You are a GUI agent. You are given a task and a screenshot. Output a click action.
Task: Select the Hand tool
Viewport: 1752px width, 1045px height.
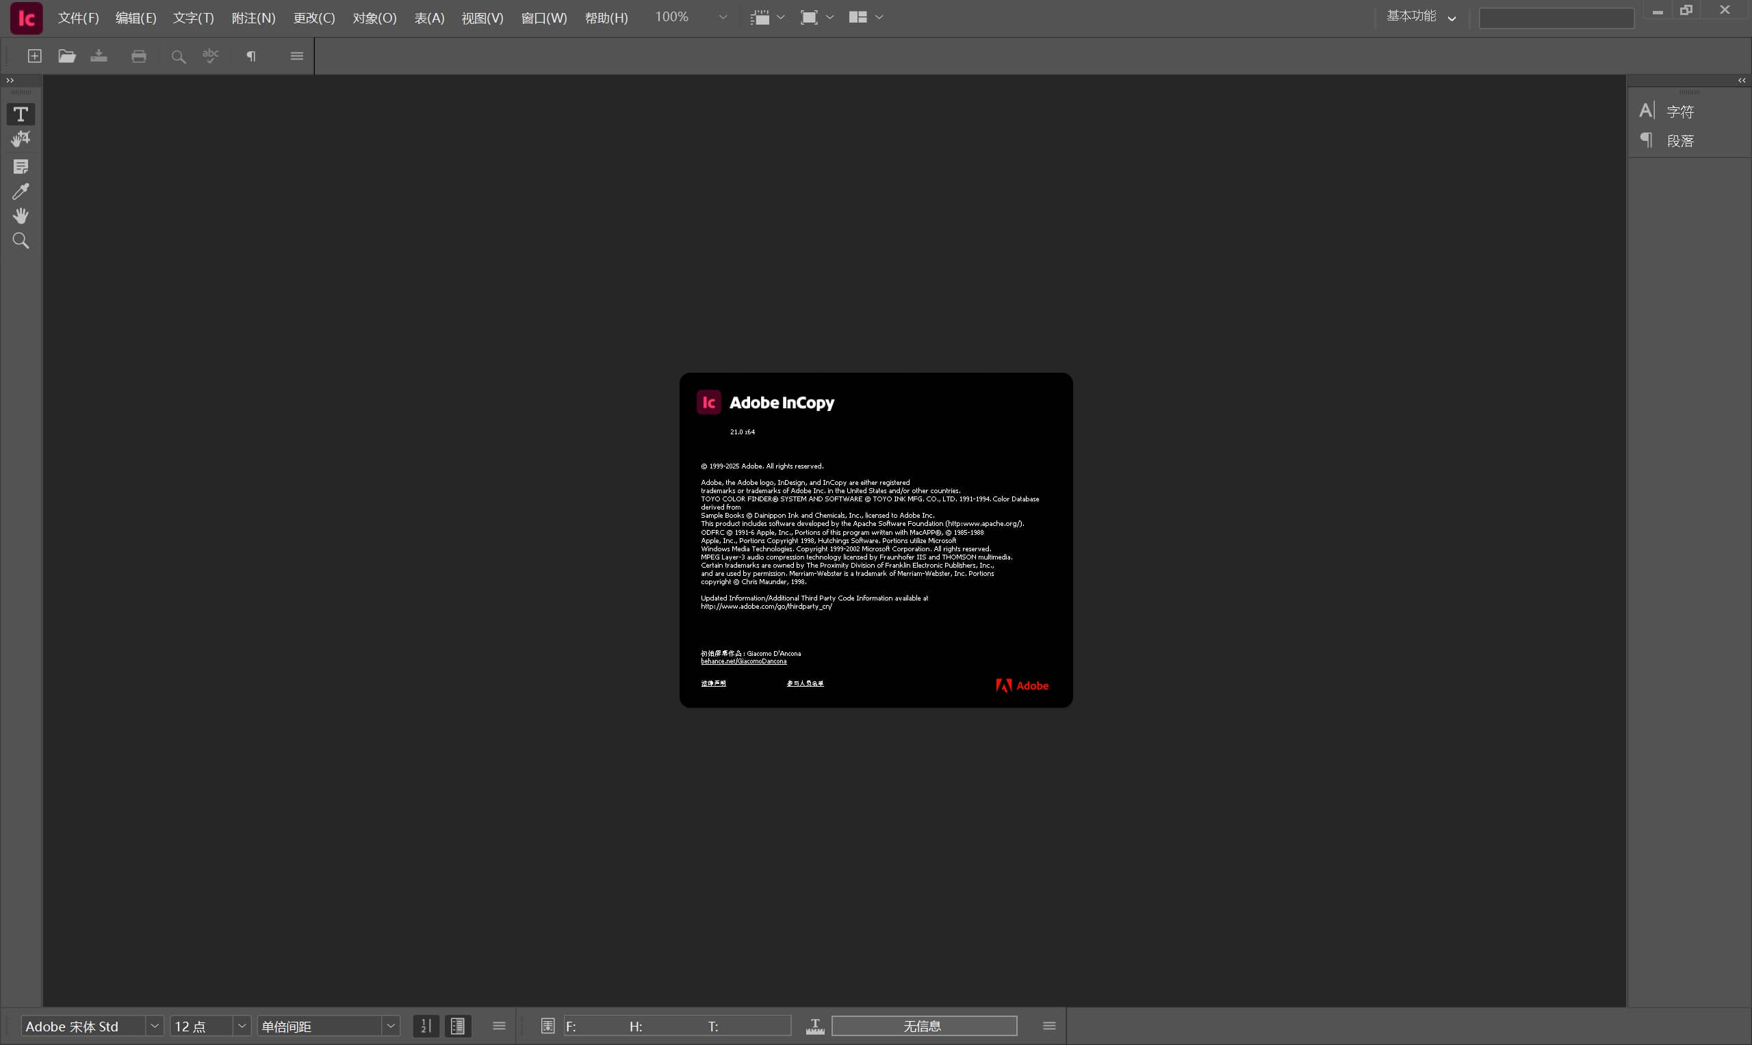[21, 216]
